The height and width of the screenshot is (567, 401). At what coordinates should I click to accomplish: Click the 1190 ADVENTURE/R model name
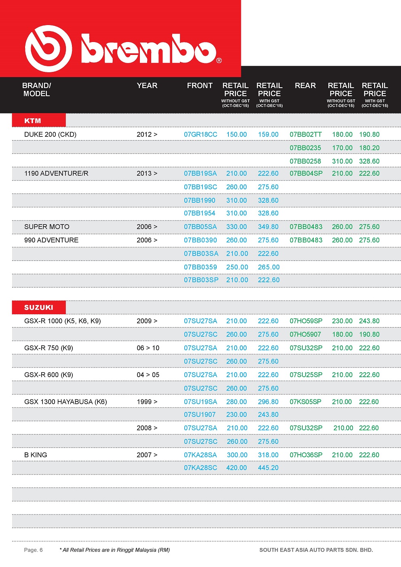56,173
